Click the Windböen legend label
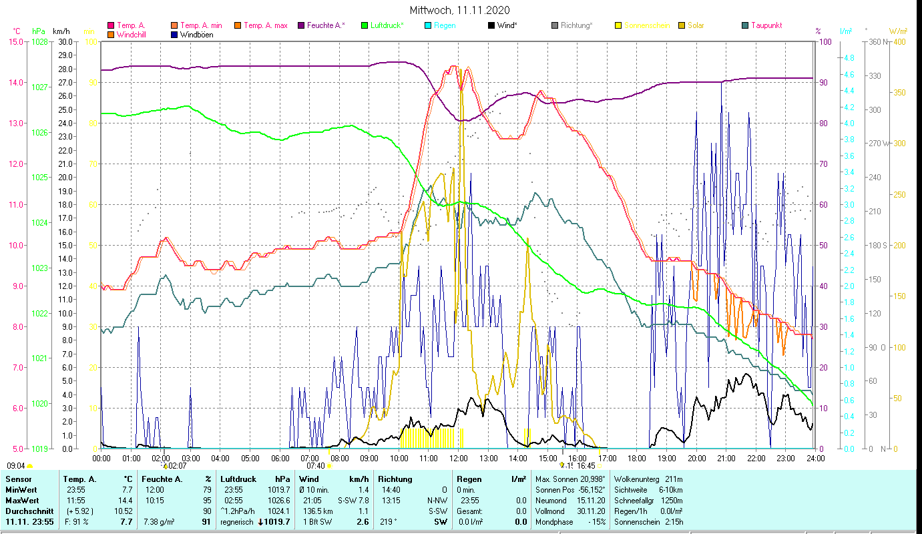This screenshot has width=922, height=534. click(x=197, y=35)
